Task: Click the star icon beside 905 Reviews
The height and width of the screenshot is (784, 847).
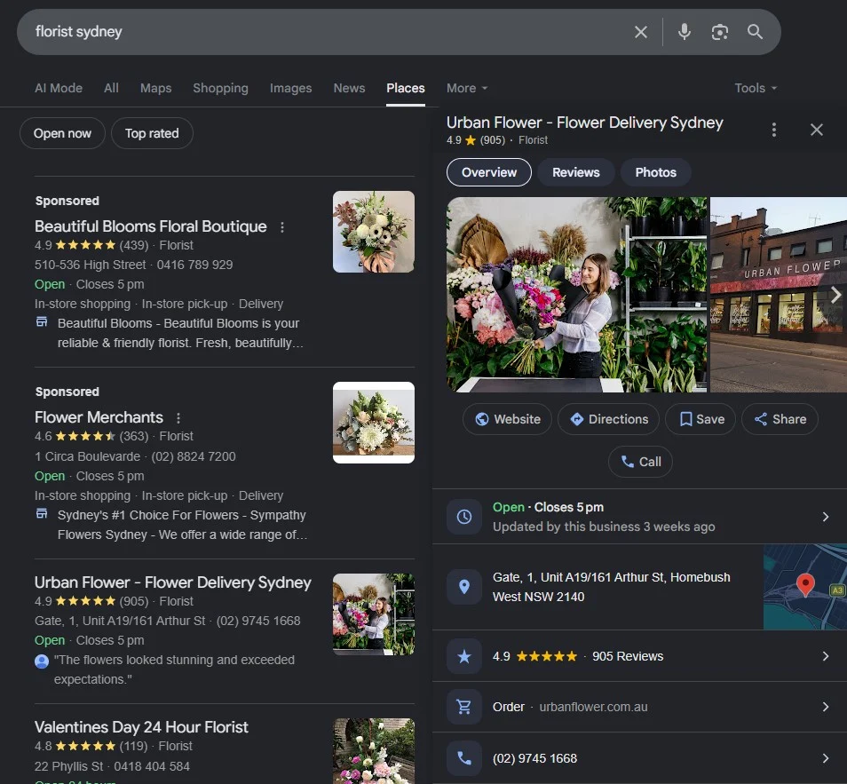Action: pyautogui.click(x=464, y=656)
